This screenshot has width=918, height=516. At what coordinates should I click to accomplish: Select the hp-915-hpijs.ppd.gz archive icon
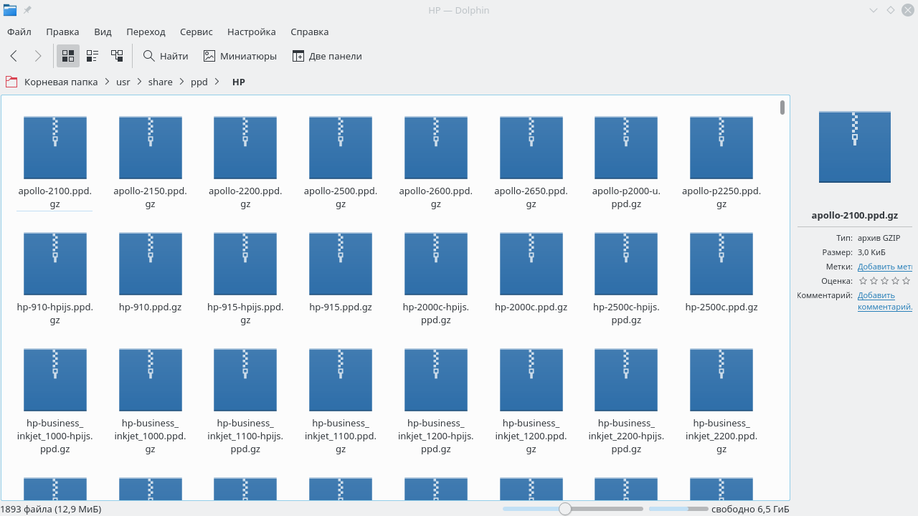pos(245,264)
